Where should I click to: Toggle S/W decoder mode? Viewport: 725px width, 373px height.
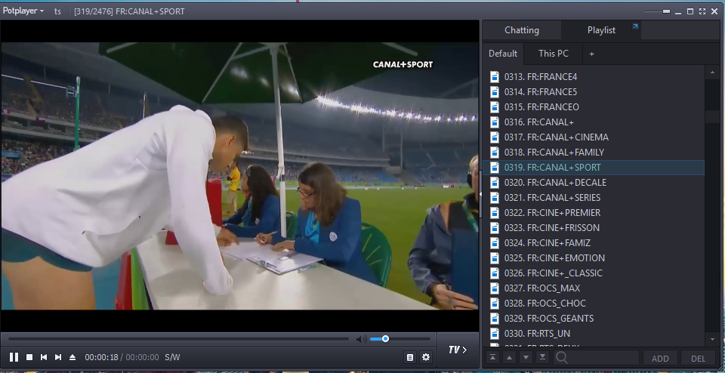pos(173,357)
